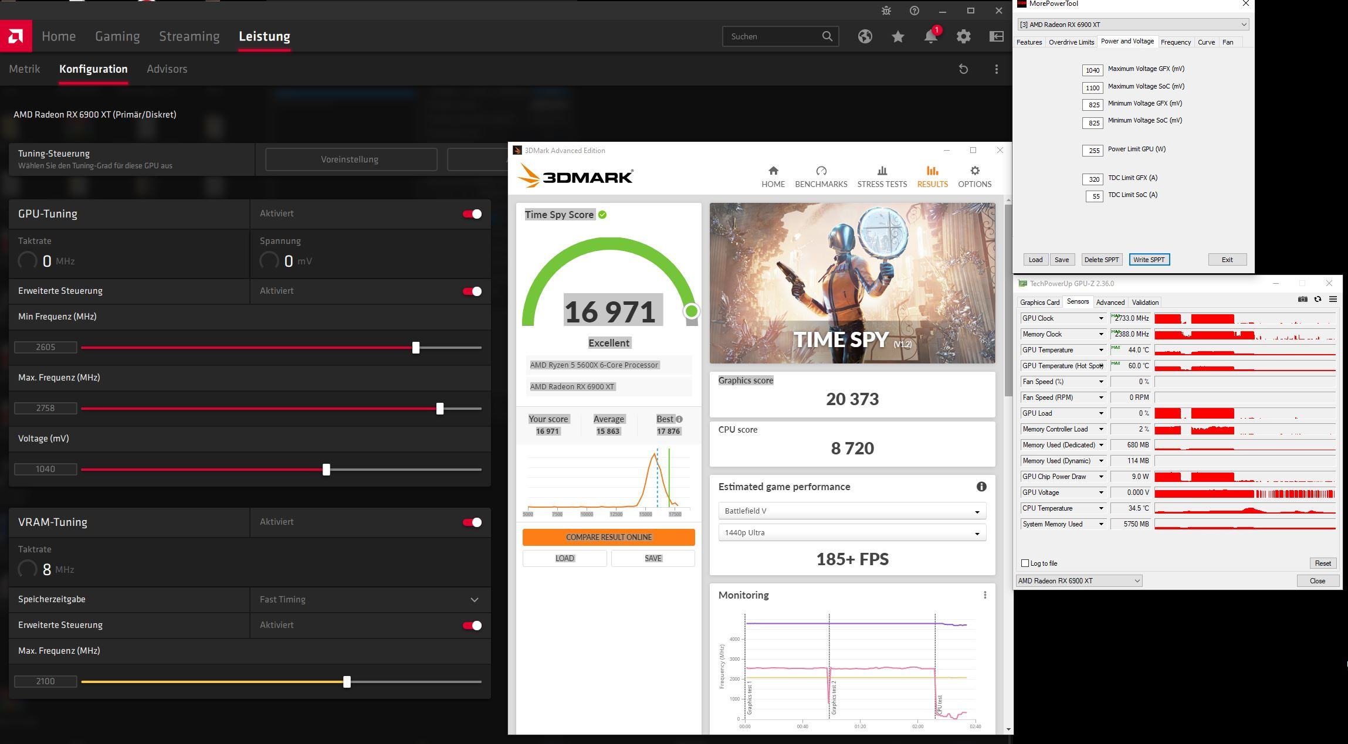The height and width of the screenshot is (744, 1348).
Task: Open Speicherzeitgabe Fast Timing dropdown
Action: pos(370,599)
